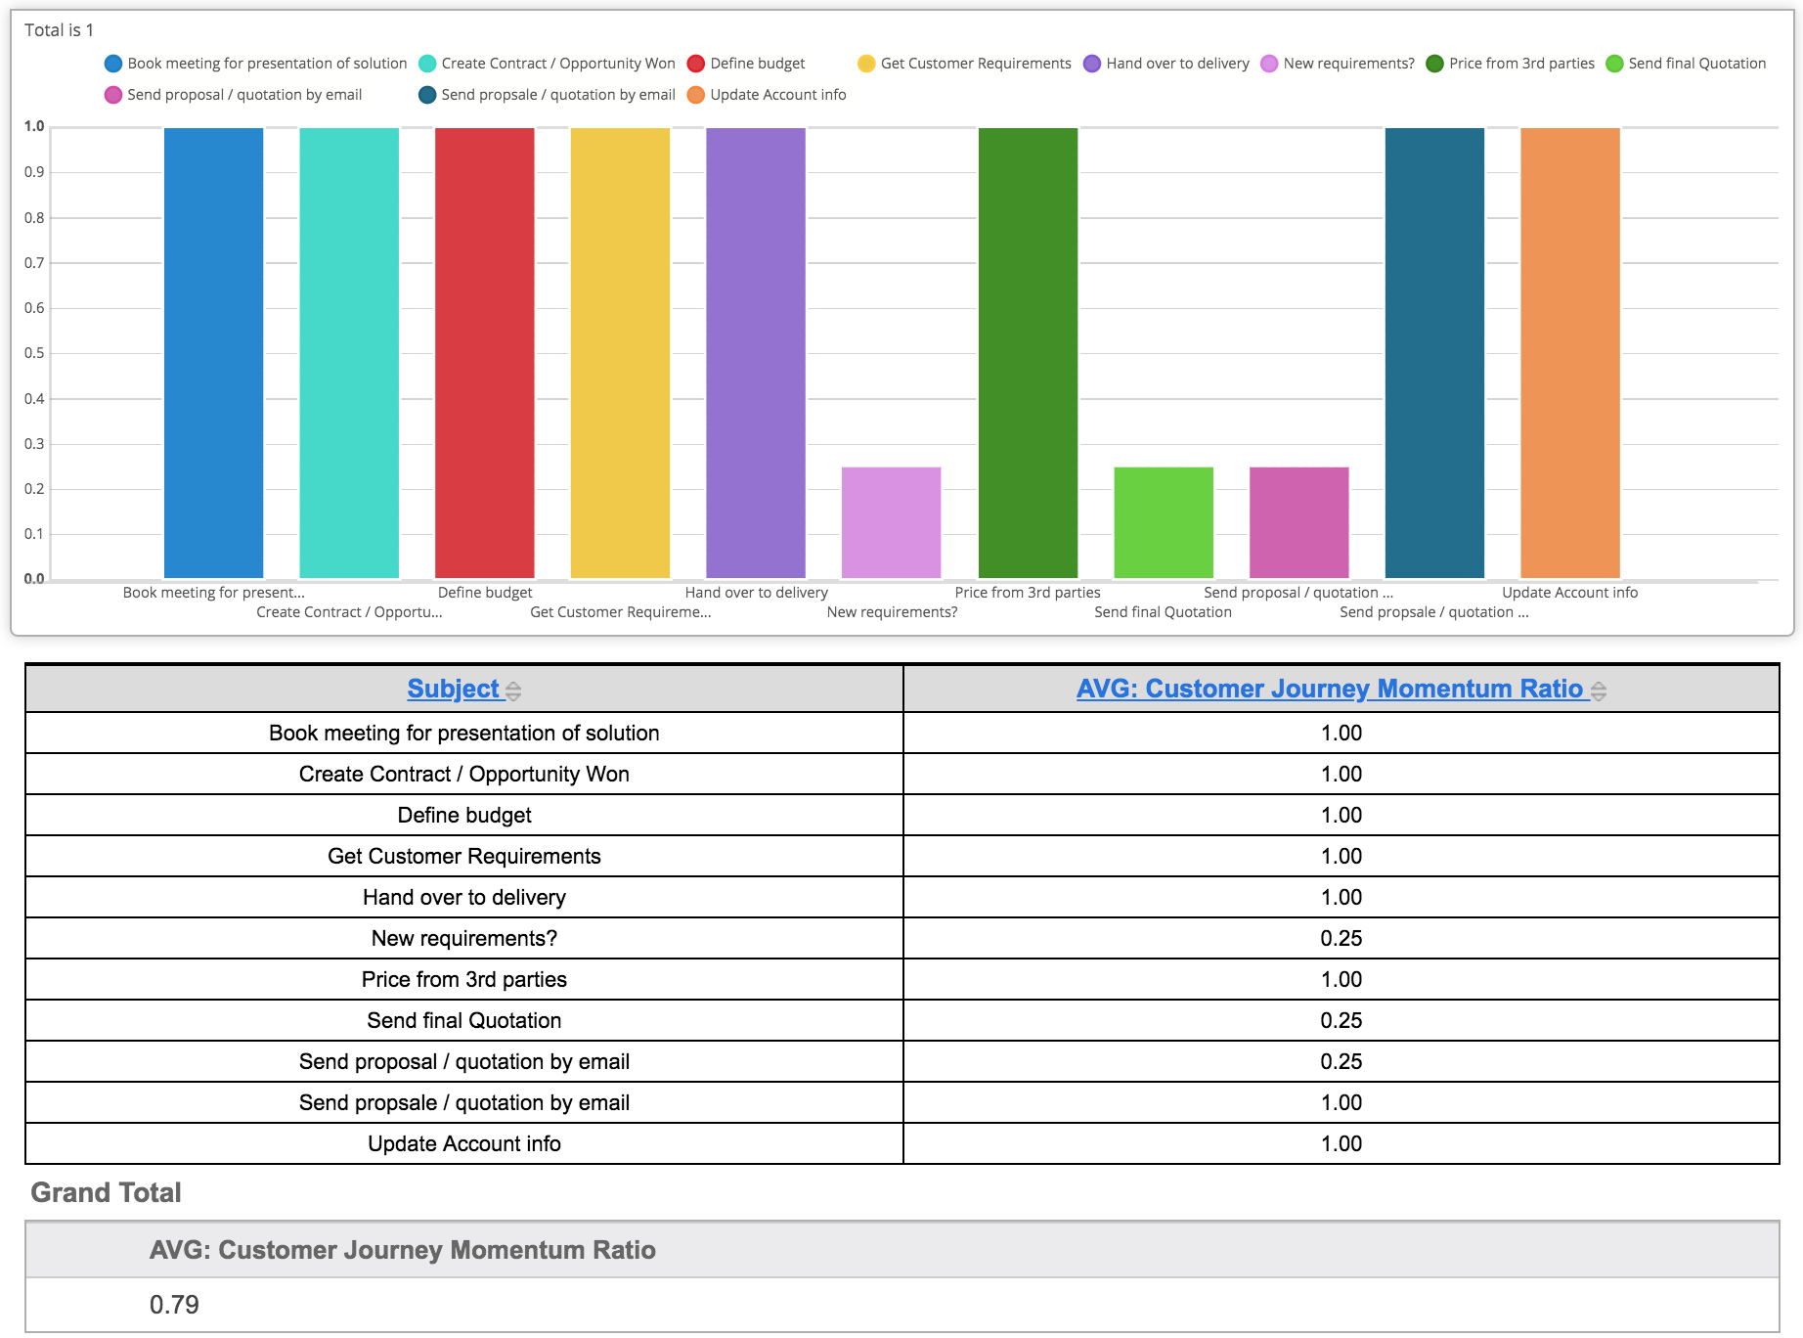Sort by AVG: Customer Journey Momentum Ratio
Image resolution: width=1803 pixels, height=1338 pixels.
pos(1329,689)
